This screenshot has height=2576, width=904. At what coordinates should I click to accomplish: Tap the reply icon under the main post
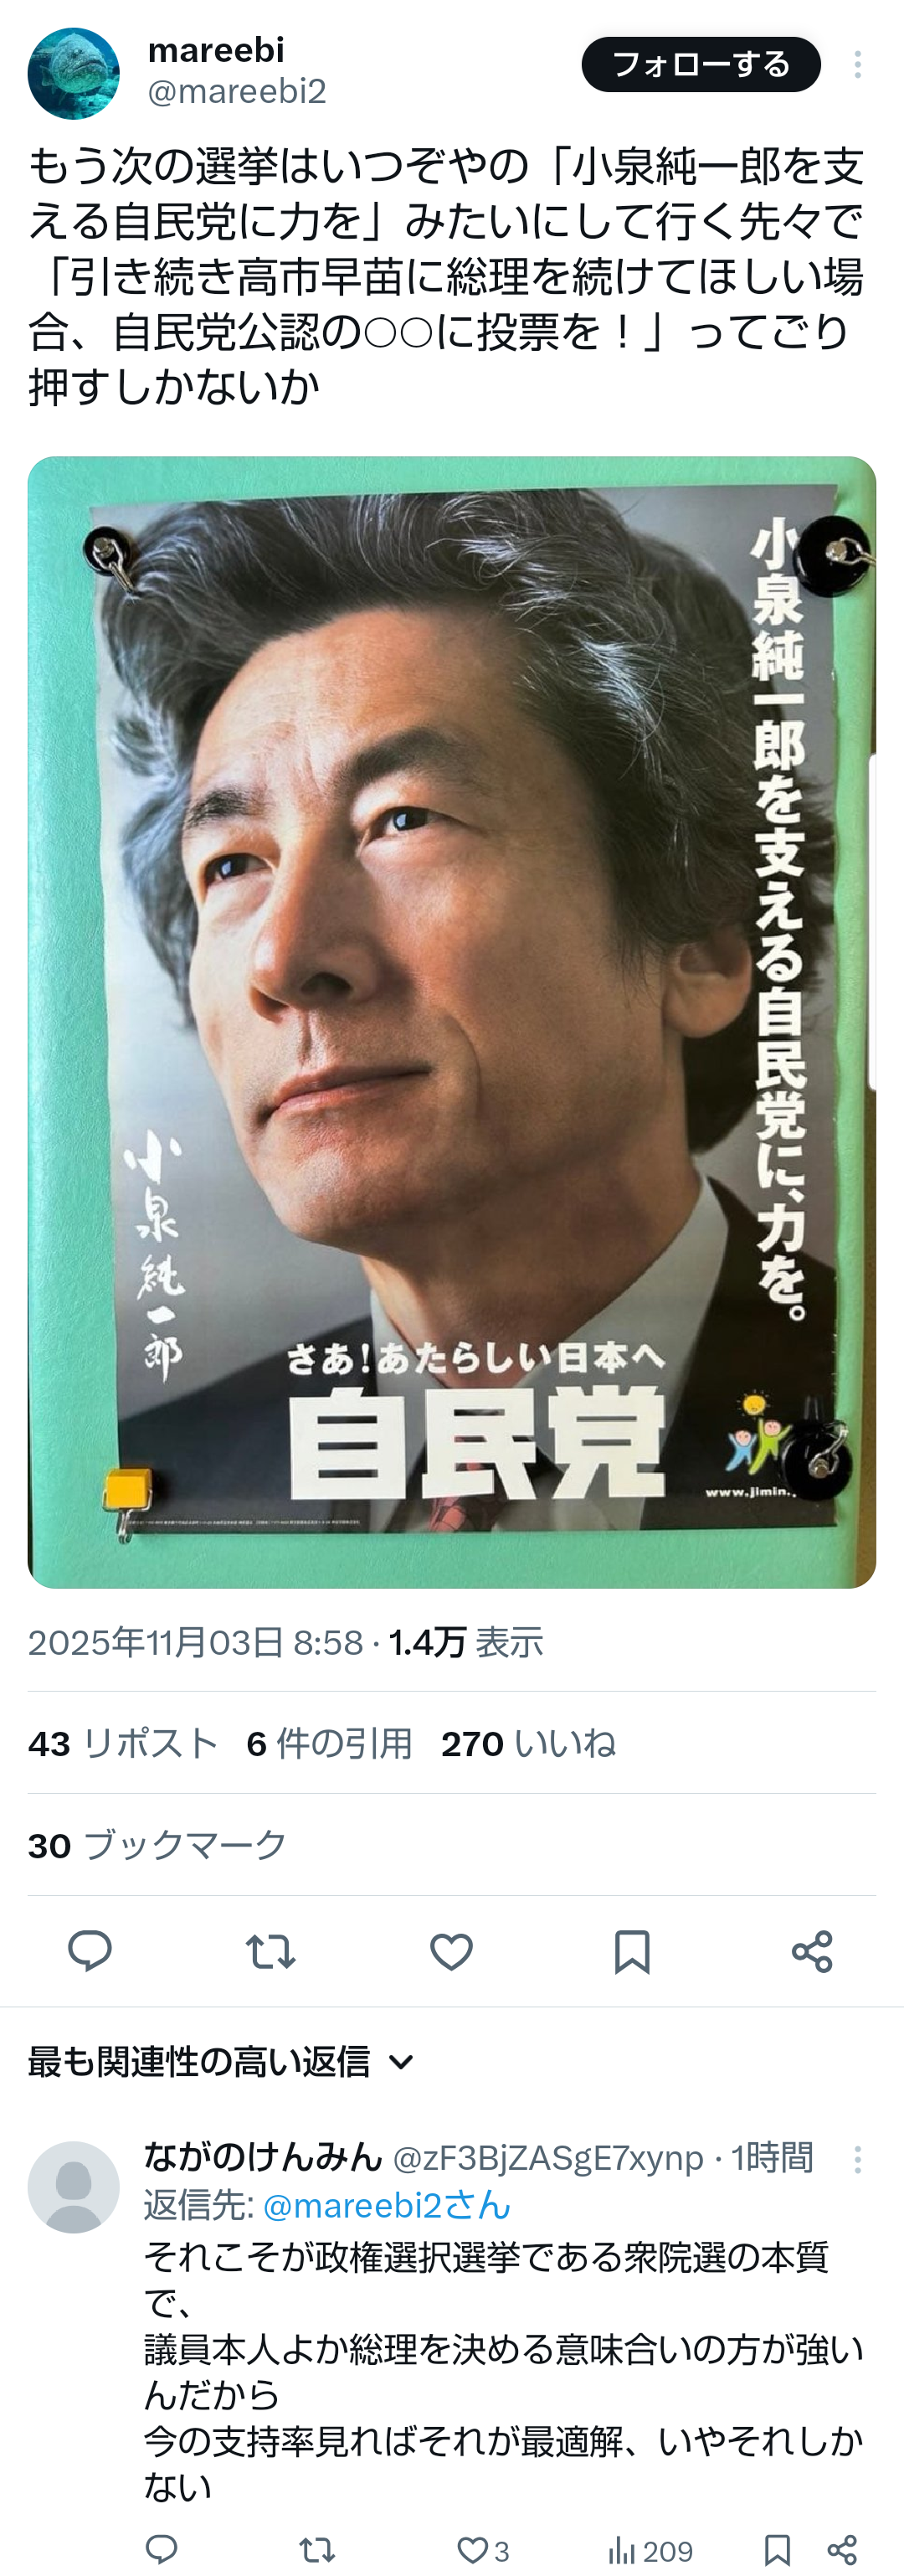(x=89, y=1951)
